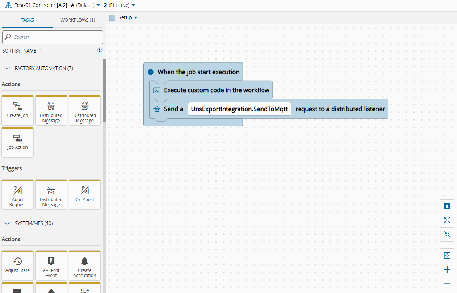Select the Create notification task tile
Viewport: 457px width, 293px height.
[x=85, y=265]
